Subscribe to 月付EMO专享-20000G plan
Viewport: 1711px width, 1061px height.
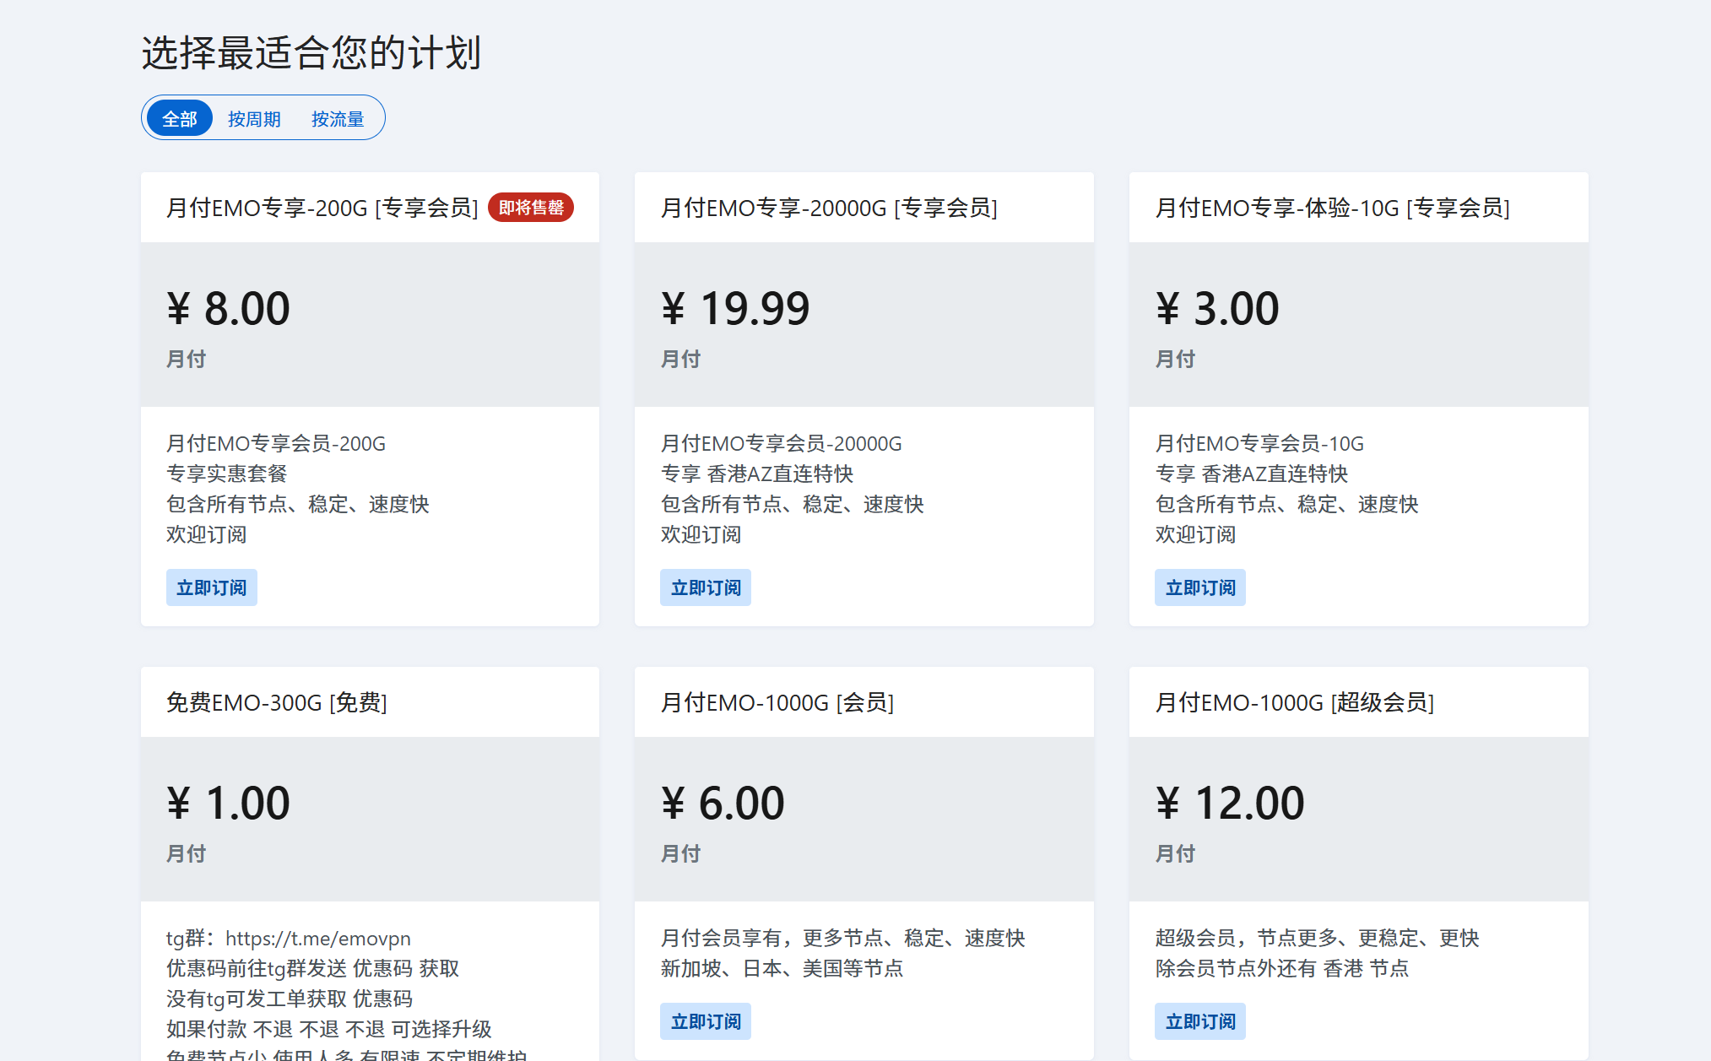(x=706, y=587)
